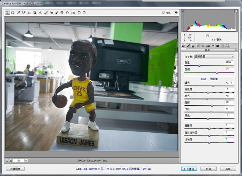This screenshot has width=242, height=176.
Task: Click the 色调 tint slider handle
Action: click(x=217, y=73)
